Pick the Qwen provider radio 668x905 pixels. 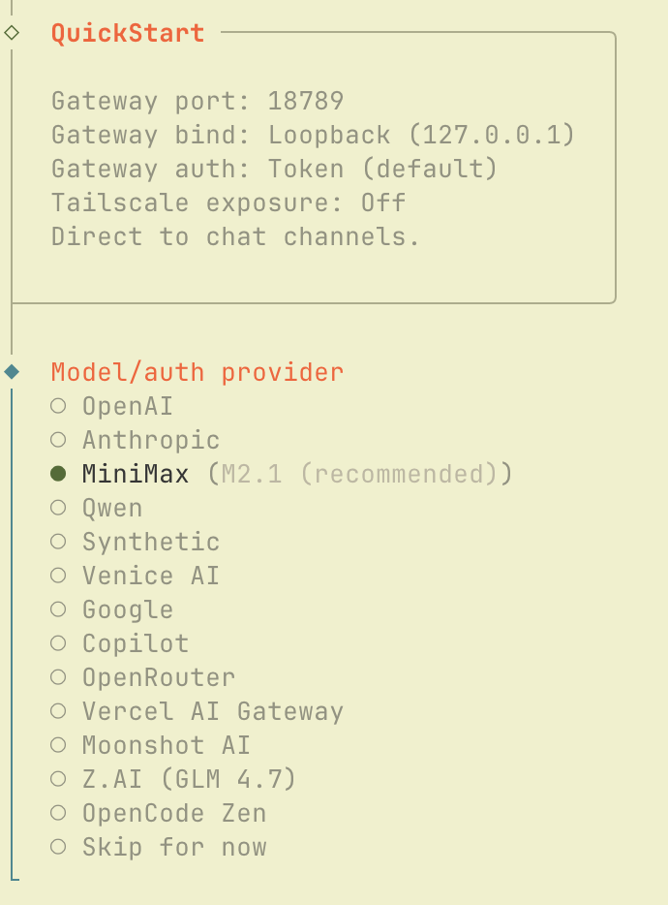click(x=58, y=508)
